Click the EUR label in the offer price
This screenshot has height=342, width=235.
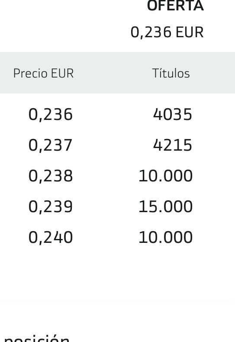(x=190, y=32)
